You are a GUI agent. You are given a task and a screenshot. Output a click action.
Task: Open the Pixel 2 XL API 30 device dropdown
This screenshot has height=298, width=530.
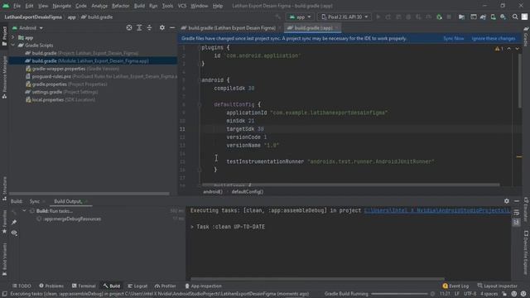(x=344, y=17)
